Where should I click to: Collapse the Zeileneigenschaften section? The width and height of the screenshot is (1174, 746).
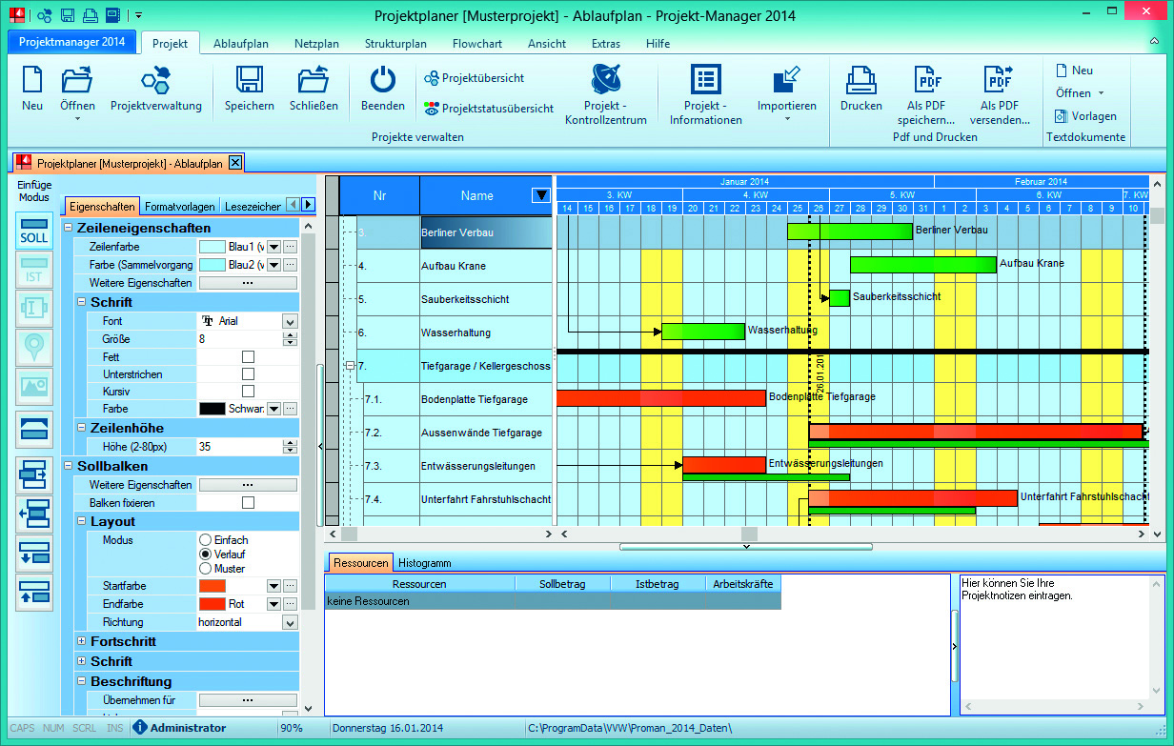click(x=69, y=229)
